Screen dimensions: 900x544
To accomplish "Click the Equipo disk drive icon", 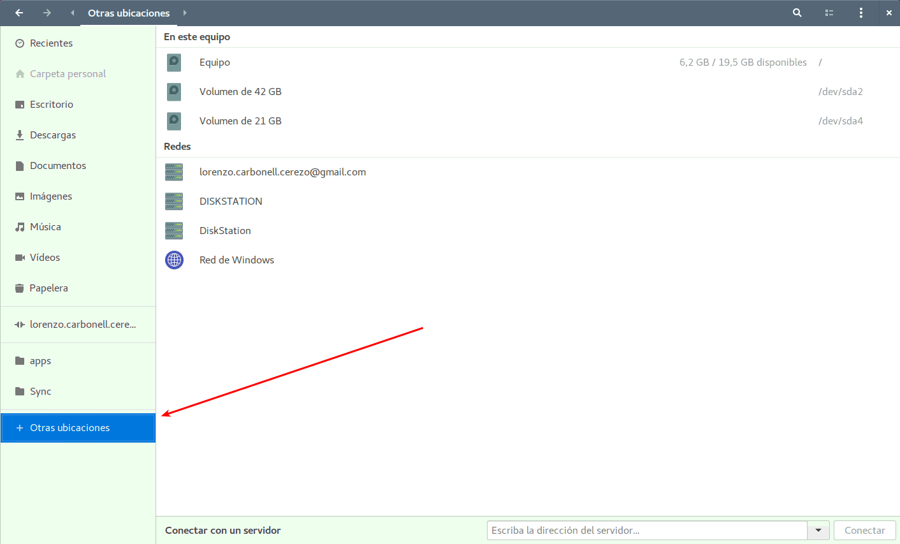I will (x=174, y=62).
